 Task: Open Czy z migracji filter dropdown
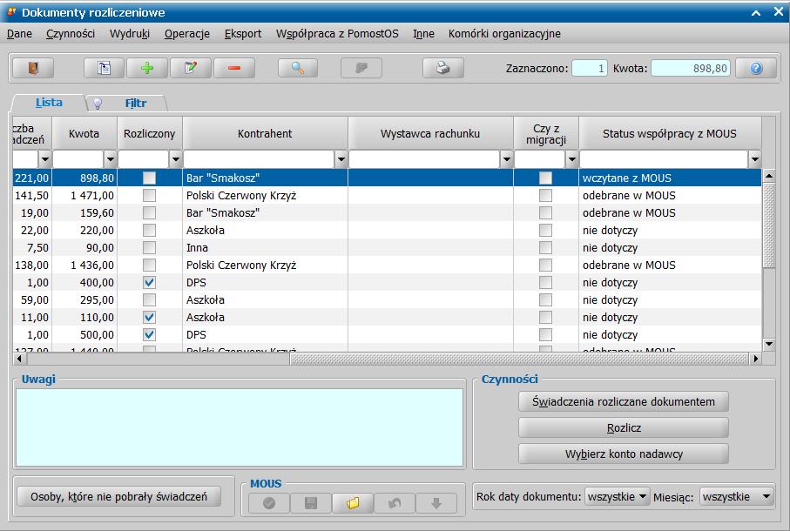572,159
